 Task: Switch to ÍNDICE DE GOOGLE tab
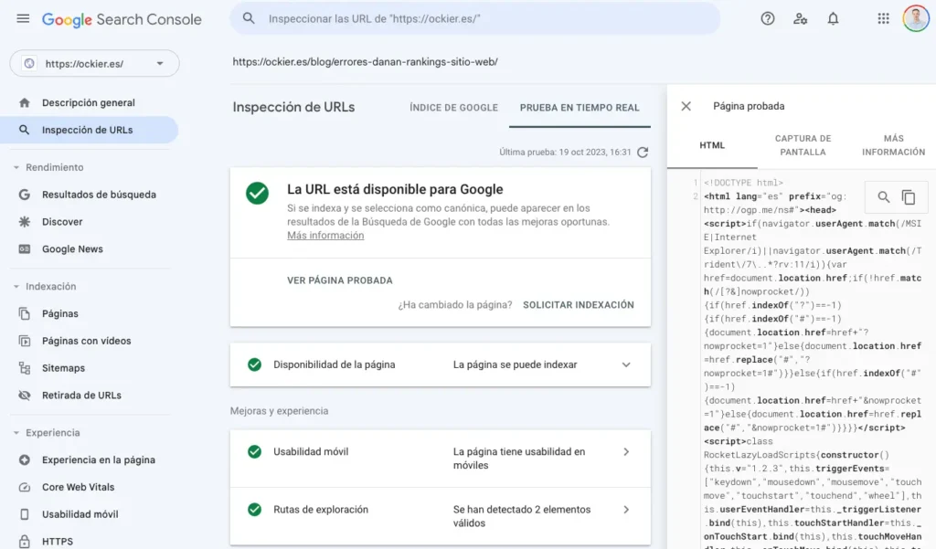pos(453,108)
